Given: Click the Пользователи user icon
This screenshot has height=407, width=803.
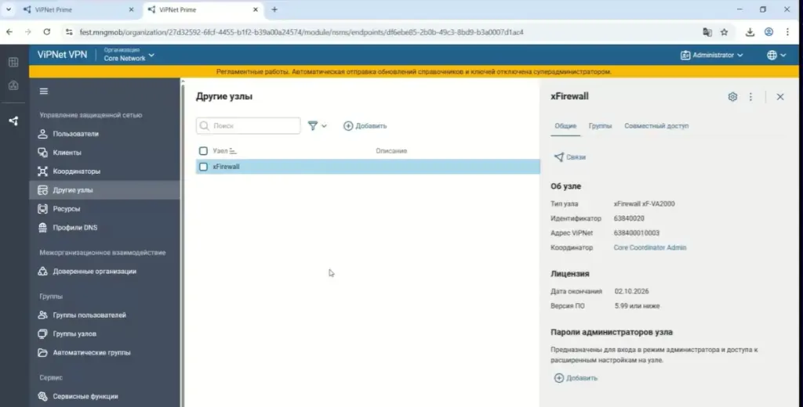Looking at the screenshot, I should click(x=42, y=134).
